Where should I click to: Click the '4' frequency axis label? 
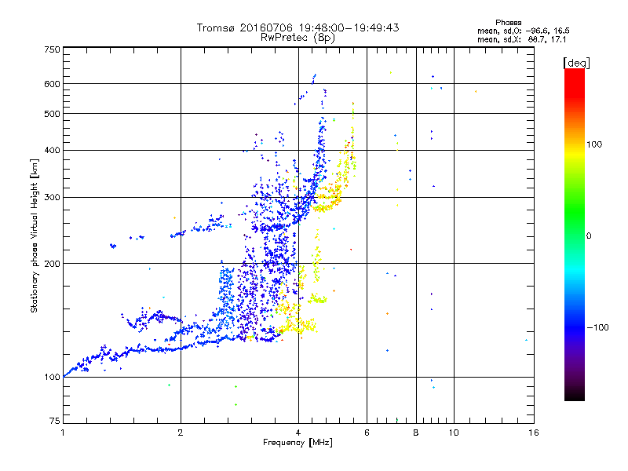click(298, 433)
